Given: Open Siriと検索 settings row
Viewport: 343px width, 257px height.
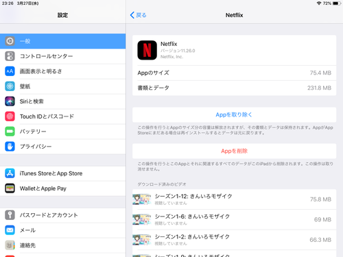Looking at the screenshot, I should coord(62,101).
